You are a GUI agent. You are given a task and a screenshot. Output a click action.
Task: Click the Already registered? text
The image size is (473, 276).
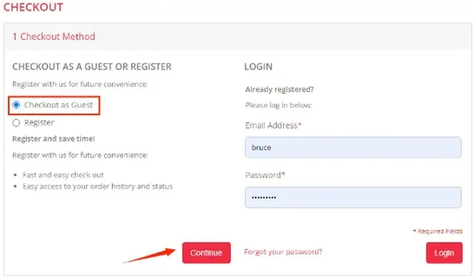point(279,90)
